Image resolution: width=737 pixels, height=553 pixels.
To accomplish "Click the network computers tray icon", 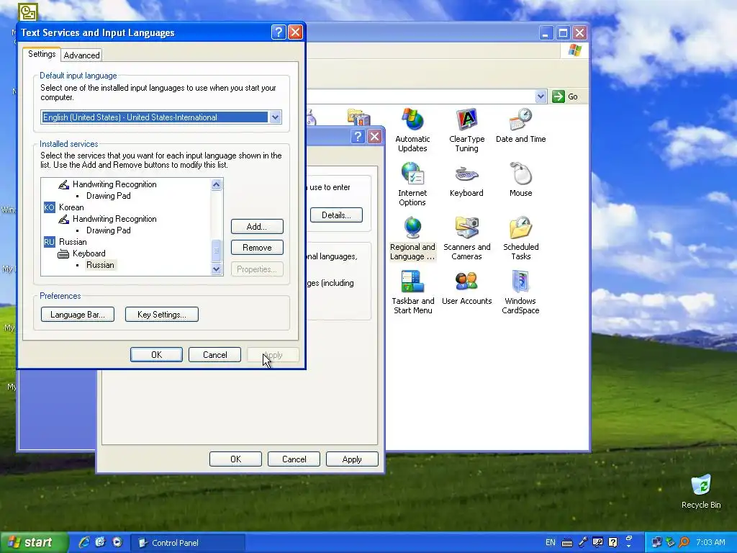I will pos(656,542).
